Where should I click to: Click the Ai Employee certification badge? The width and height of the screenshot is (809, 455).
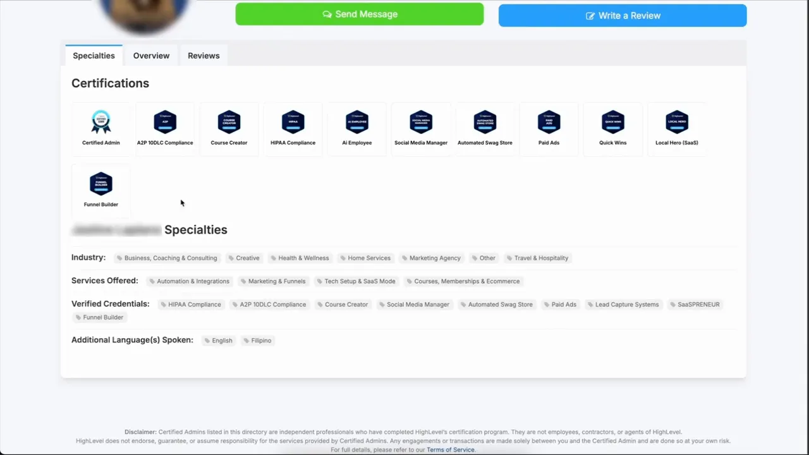click(357, 122)
